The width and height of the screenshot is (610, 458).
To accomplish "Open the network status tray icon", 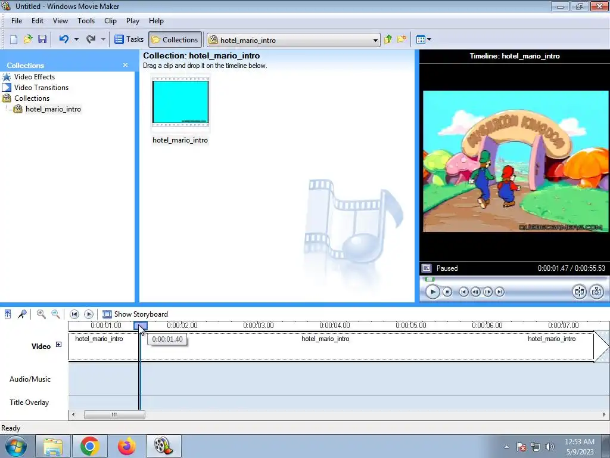I will [x=536, y=447].
